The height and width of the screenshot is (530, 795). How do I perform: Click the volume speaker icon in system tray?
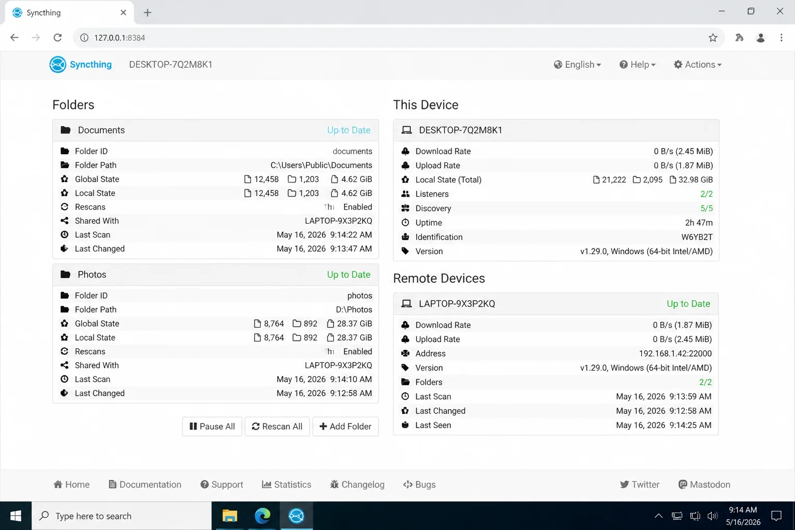[x=713, y=516]
